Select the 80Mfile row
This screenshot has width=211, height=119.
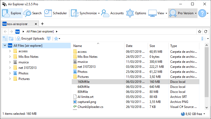click(136, 92)
